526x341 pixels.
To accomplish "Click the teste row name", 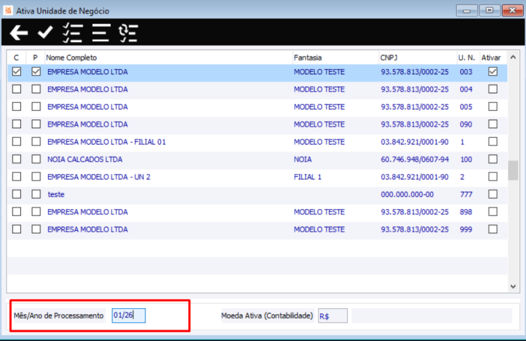I will pos(56,194).
